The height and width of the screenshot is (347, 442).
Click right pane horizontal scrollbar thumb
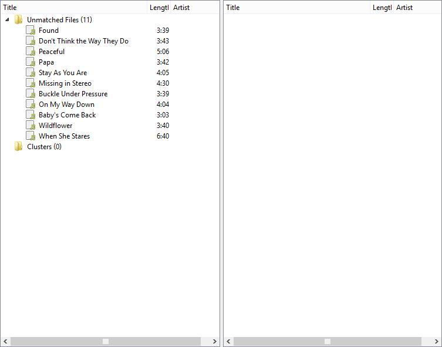pos(328,341)
